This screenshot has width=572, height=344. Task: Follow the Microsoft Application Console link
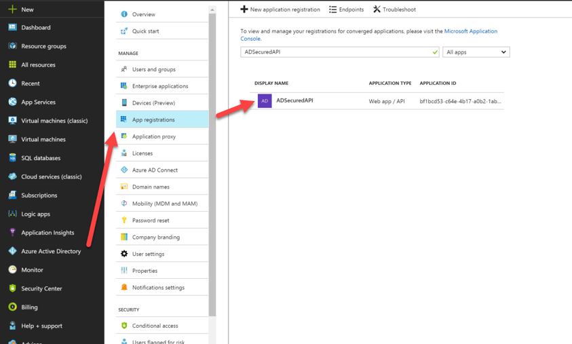pyautogui.click(x=471, y=31)
